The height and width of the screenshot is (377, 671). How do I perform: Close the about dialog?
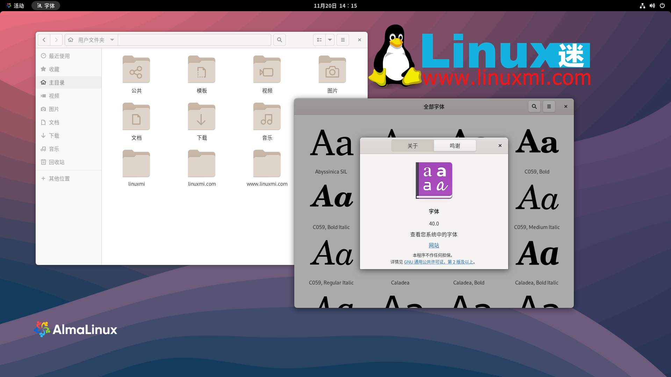coord(500,146)
